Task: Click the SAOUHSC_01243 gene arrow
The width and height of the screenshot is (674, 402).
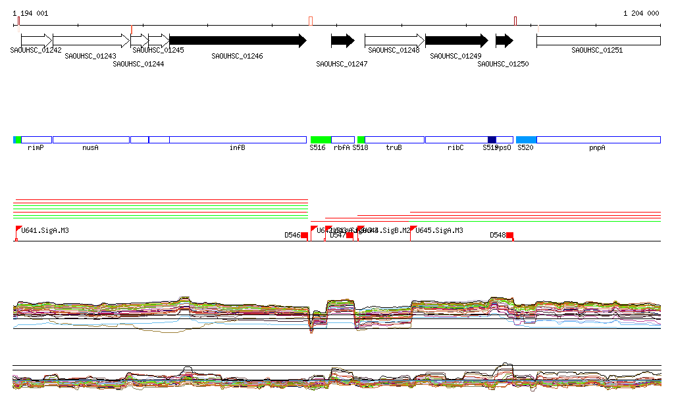Action: (x=91, y=41)
